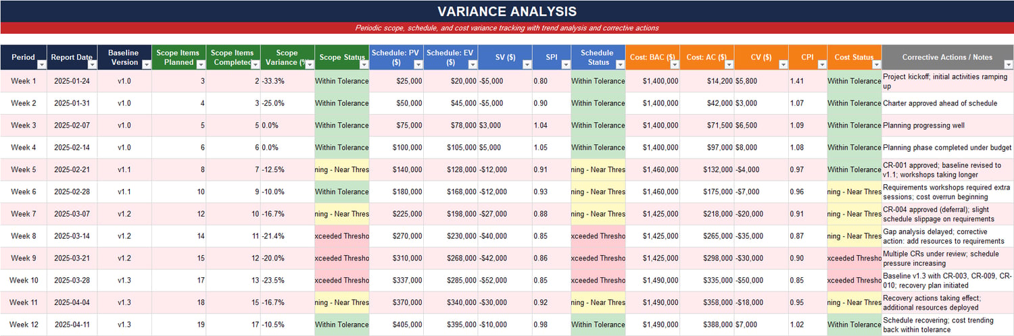Screen dimensions: 1014x336
Task: Select the $5,800 cost variance cell
Action: point(761,81)
